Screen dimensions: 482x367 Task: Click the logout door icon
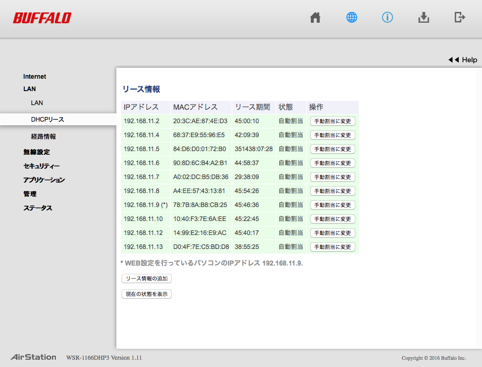pyautogui.click(x=460, y=17)
